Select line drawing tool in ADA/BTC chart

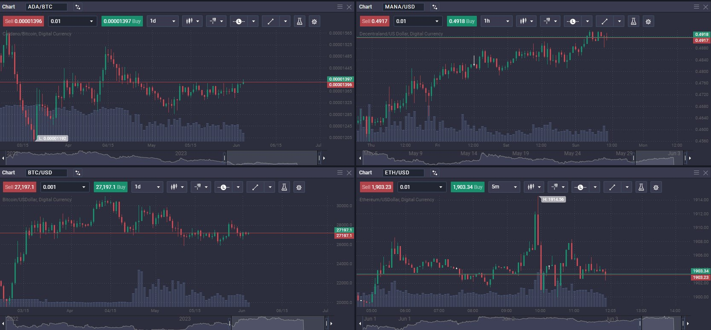(x=271, y=21)
